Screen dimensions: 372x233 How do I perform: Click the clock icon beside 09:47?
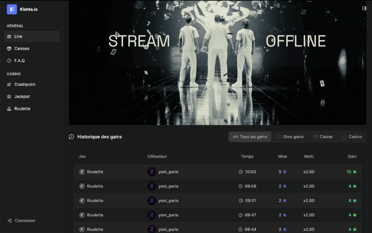pos(240,215)
